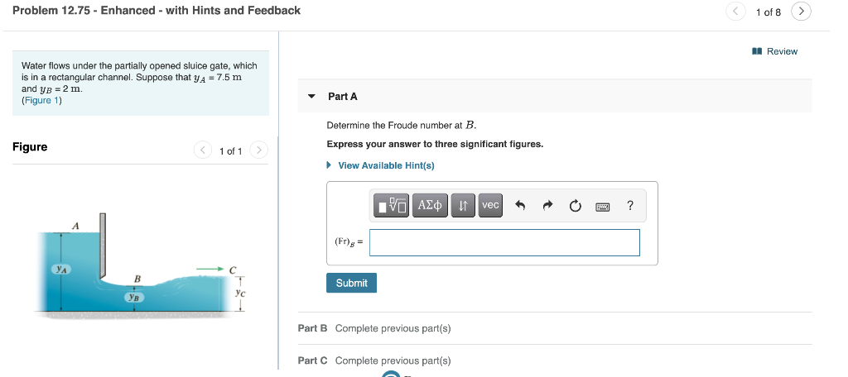Show keyboard shortcuts

click(603, 206)
